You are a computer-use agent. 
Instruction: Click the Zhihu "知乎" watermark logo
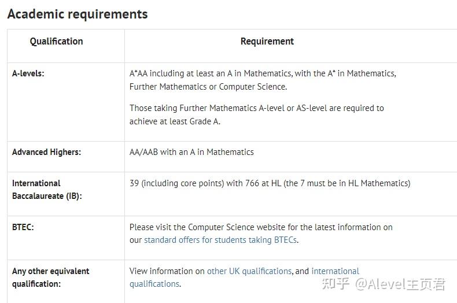[336, 284]
